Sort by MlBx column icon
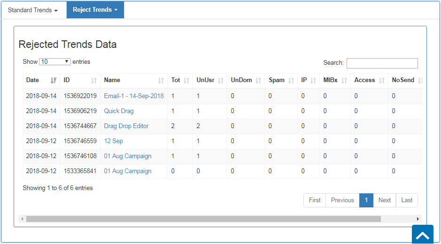 tap(344, 80)
